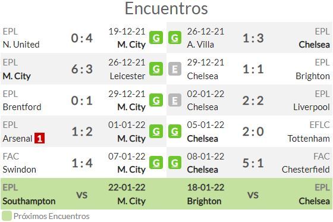Click the gray E badge for Chelsea vs Brighton
This screenshot has height=222, width=333.
[x=175, y=69]
